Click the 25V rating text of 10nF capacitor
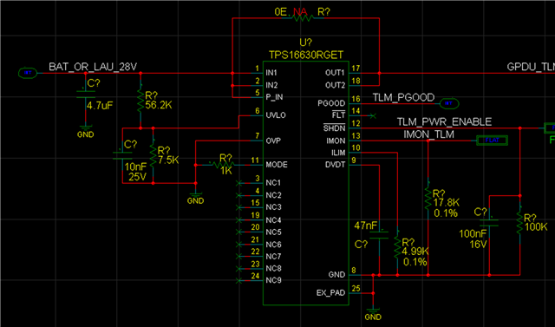This screenshot has width=555, height=327. tap(137, 177)
